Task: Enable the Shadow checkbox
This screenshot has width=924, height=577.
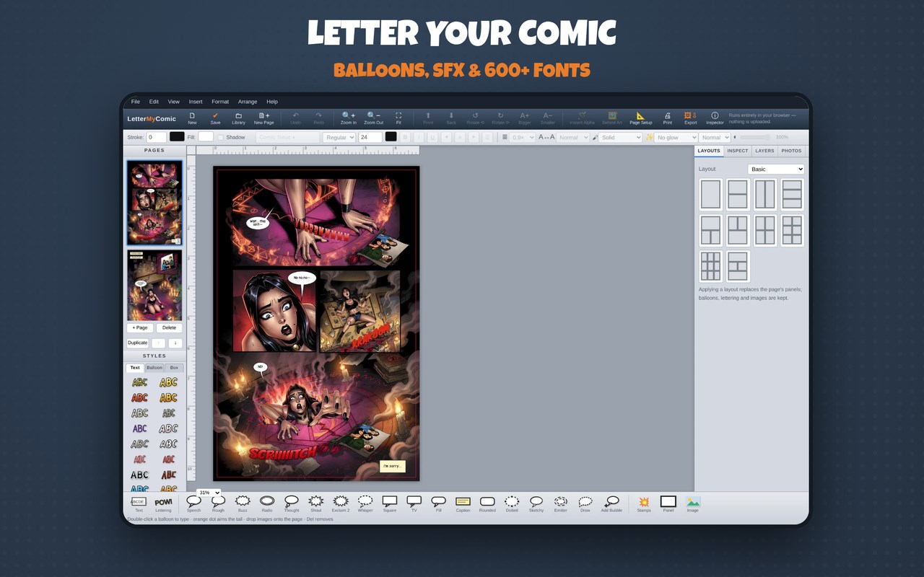Action: [220, 137]
